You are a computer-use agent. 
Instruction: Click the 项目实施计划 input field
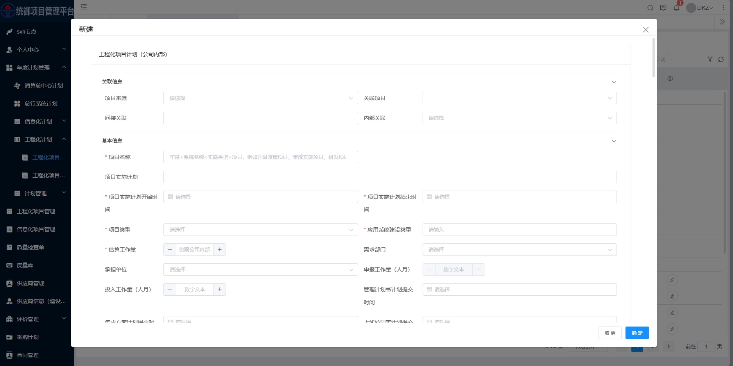[x=390, y=177]
